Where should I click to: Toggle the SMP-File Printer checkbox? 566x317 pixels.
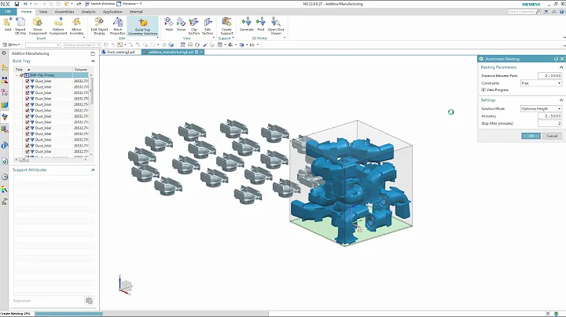[22, 75]
